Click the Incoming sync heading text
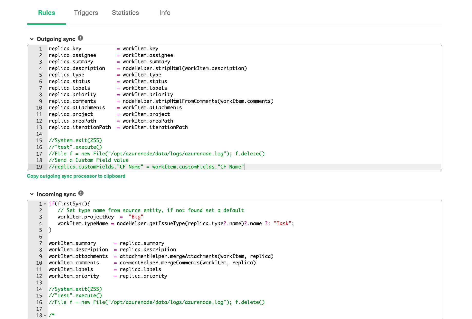Screen dimensions: 472x319 point(56,194)
